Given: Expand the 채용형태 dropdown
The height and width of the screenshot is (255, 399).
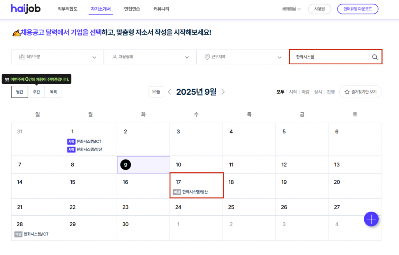Looking at the screenshot, I should coord(150,57).
